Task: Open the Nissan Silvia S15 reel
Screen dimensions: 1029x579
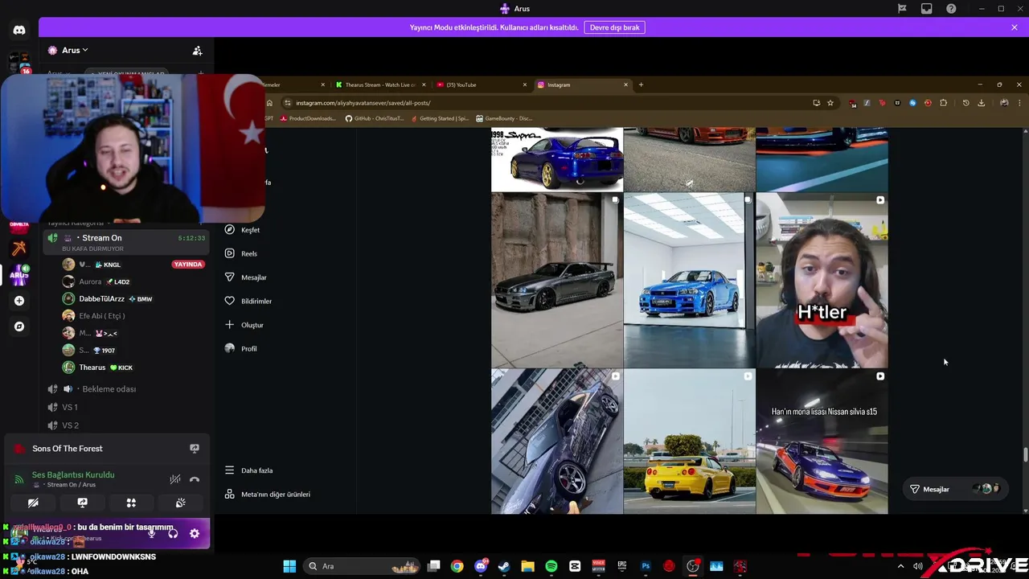Action: pyautogui.click(x=822, y=441)
